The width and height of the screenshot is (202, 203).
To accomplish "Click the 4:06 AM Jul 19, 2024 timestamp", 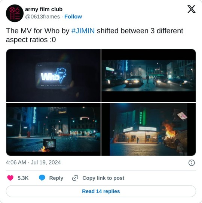I will (x=33, y=163).
